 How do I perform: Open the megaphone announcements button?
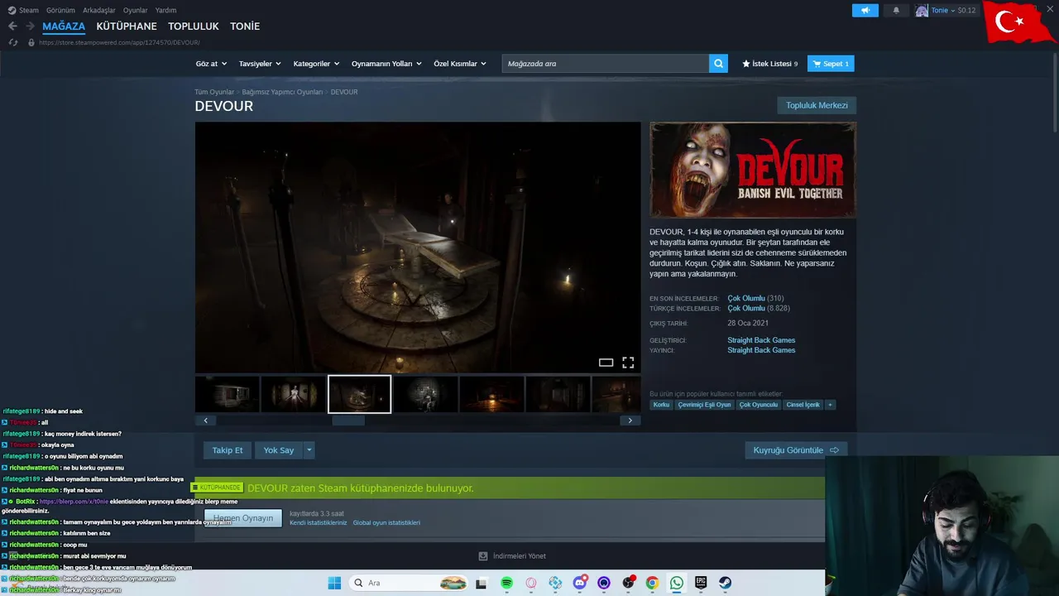pos(865,11)
